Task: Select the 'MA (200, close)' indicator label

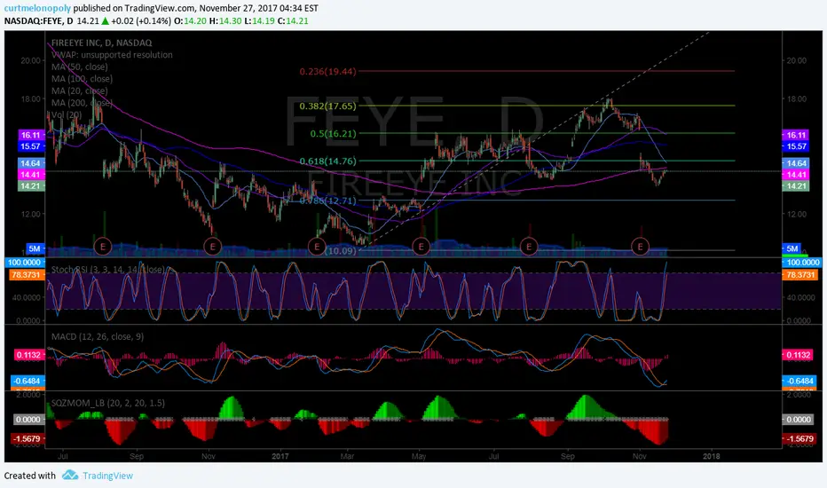Action: [82, 103]
